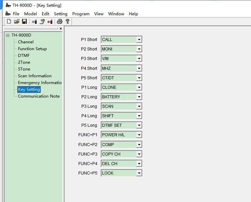The height and width of the screenshot is (202, 251).
Task: Click the Read from radio icon
Action: [34, 21]
